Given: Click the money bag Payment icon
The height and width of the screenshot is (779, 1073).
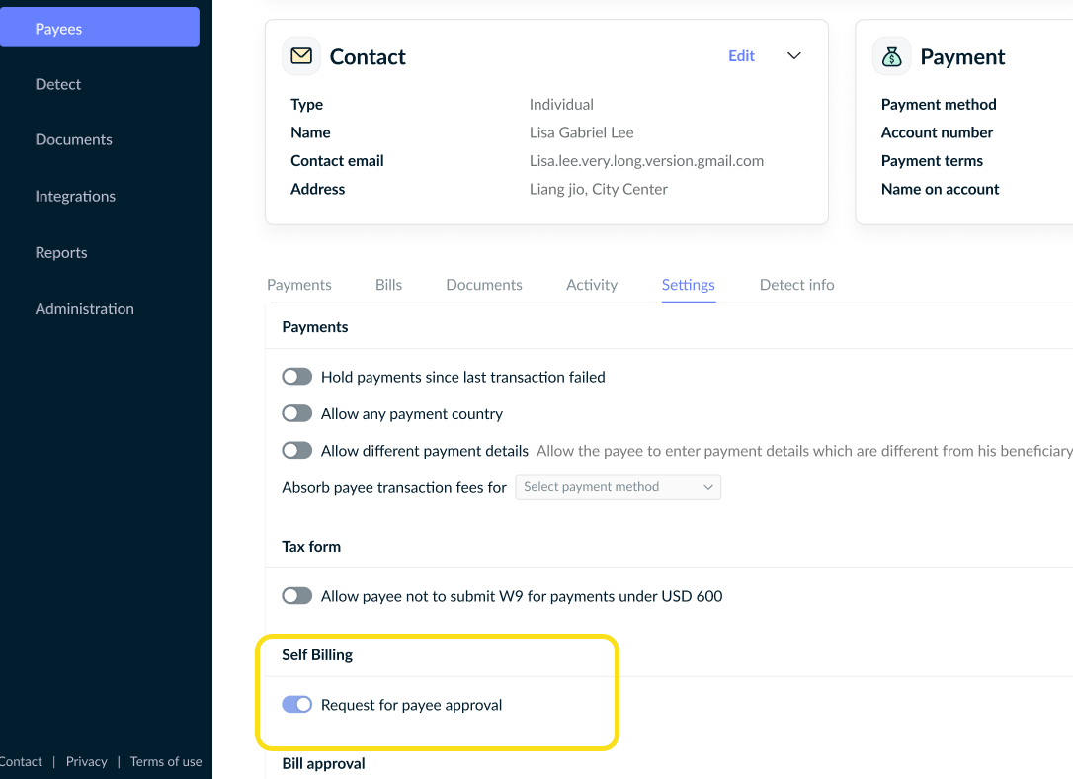Looking at the screenshot, I should click(891, 56).
